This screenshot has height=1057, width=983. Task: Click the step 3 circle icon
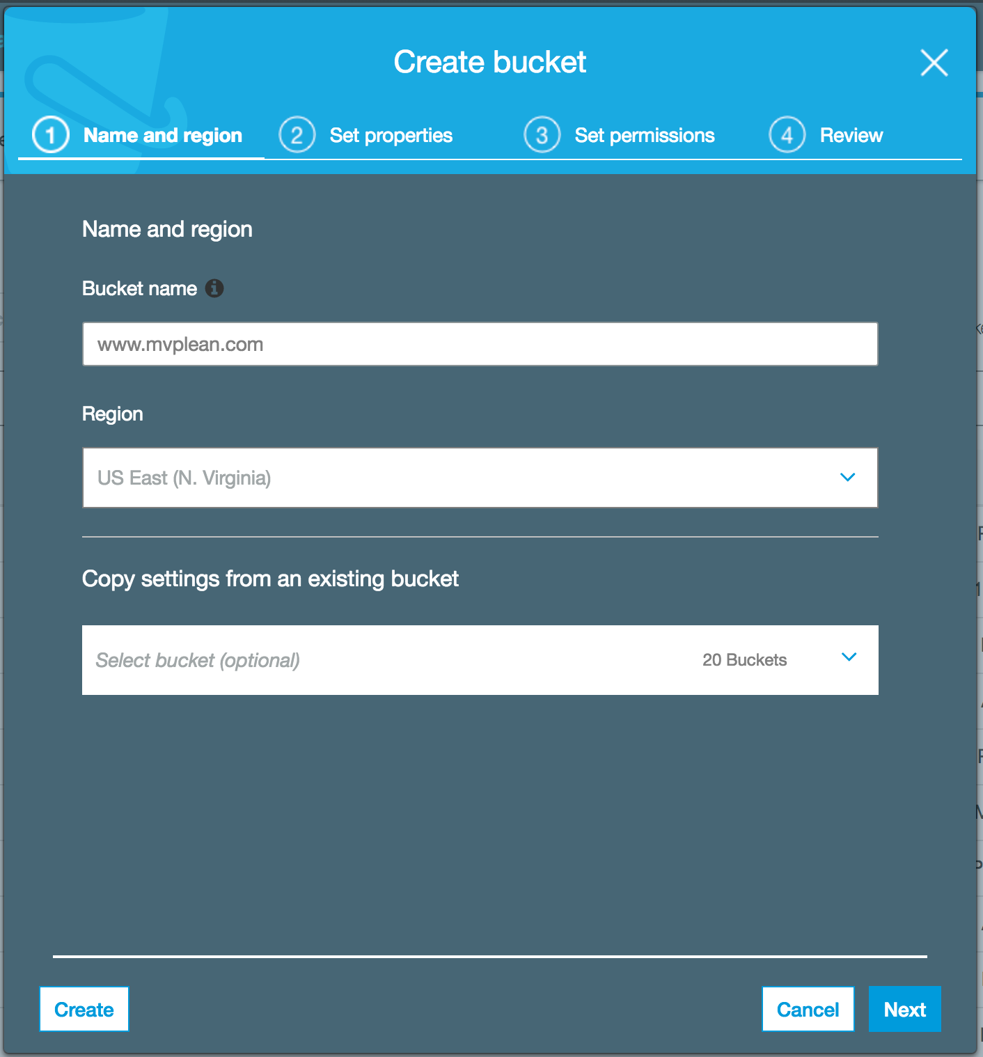(542, 135)
